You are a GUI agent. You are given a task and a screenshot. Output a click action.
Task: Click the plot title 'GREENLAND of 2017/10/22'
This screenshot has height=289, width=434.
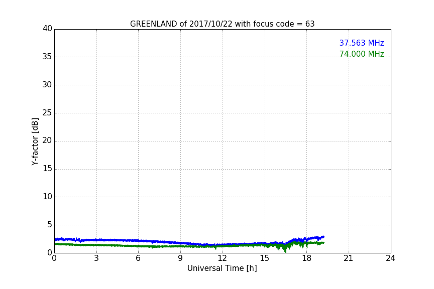[222, 24]
